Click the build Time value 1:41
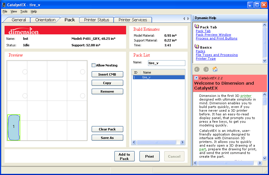 pos(168,45)
